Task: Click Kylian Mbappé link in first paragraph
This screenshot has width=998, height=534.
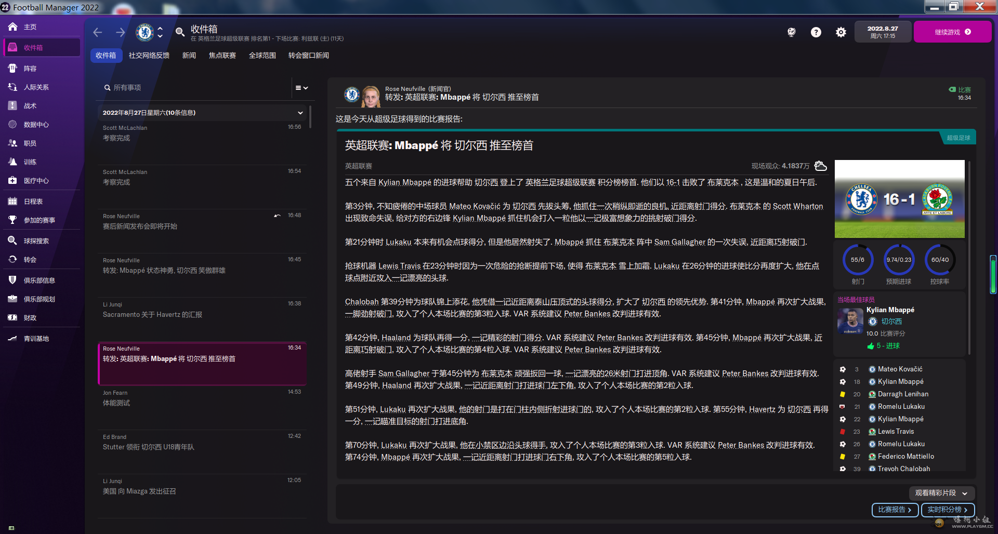Action: click(405, 182)
